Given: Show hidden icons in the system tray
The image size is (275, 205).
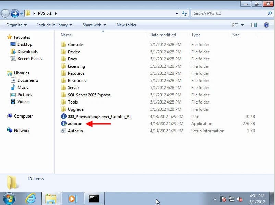Looking at the screenshot, I should 215,199.
